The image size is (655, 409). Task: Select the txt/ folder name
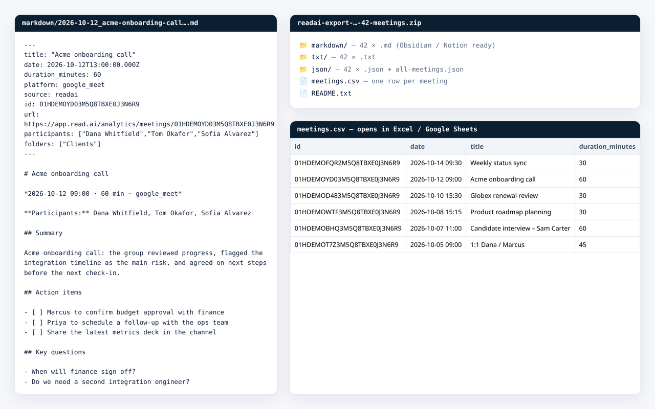click(319, 57)
